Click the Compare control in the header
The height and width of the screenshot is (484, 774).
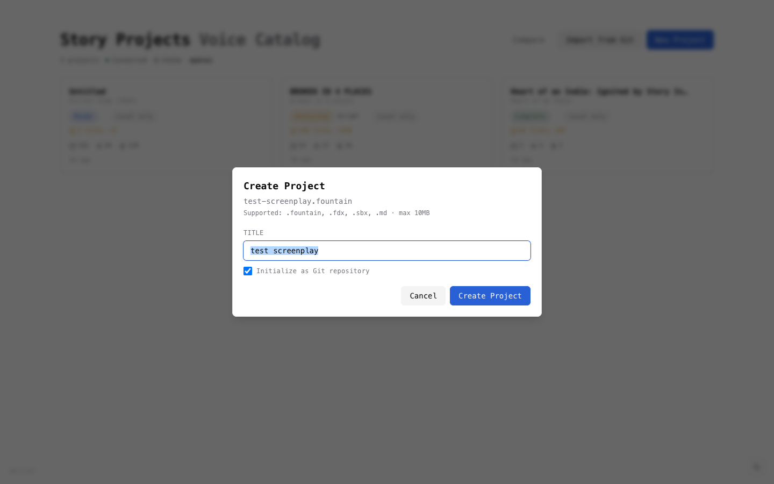click(x=527, y=39)
